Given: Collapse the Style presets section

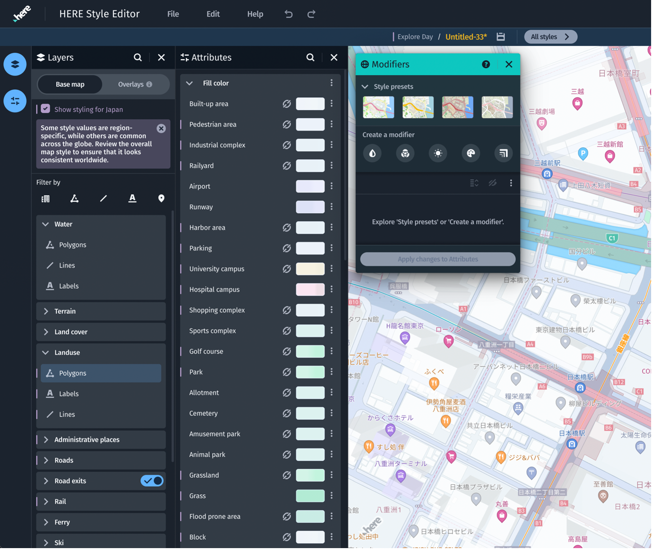Looking at the screenshot, I should point(365,86).
